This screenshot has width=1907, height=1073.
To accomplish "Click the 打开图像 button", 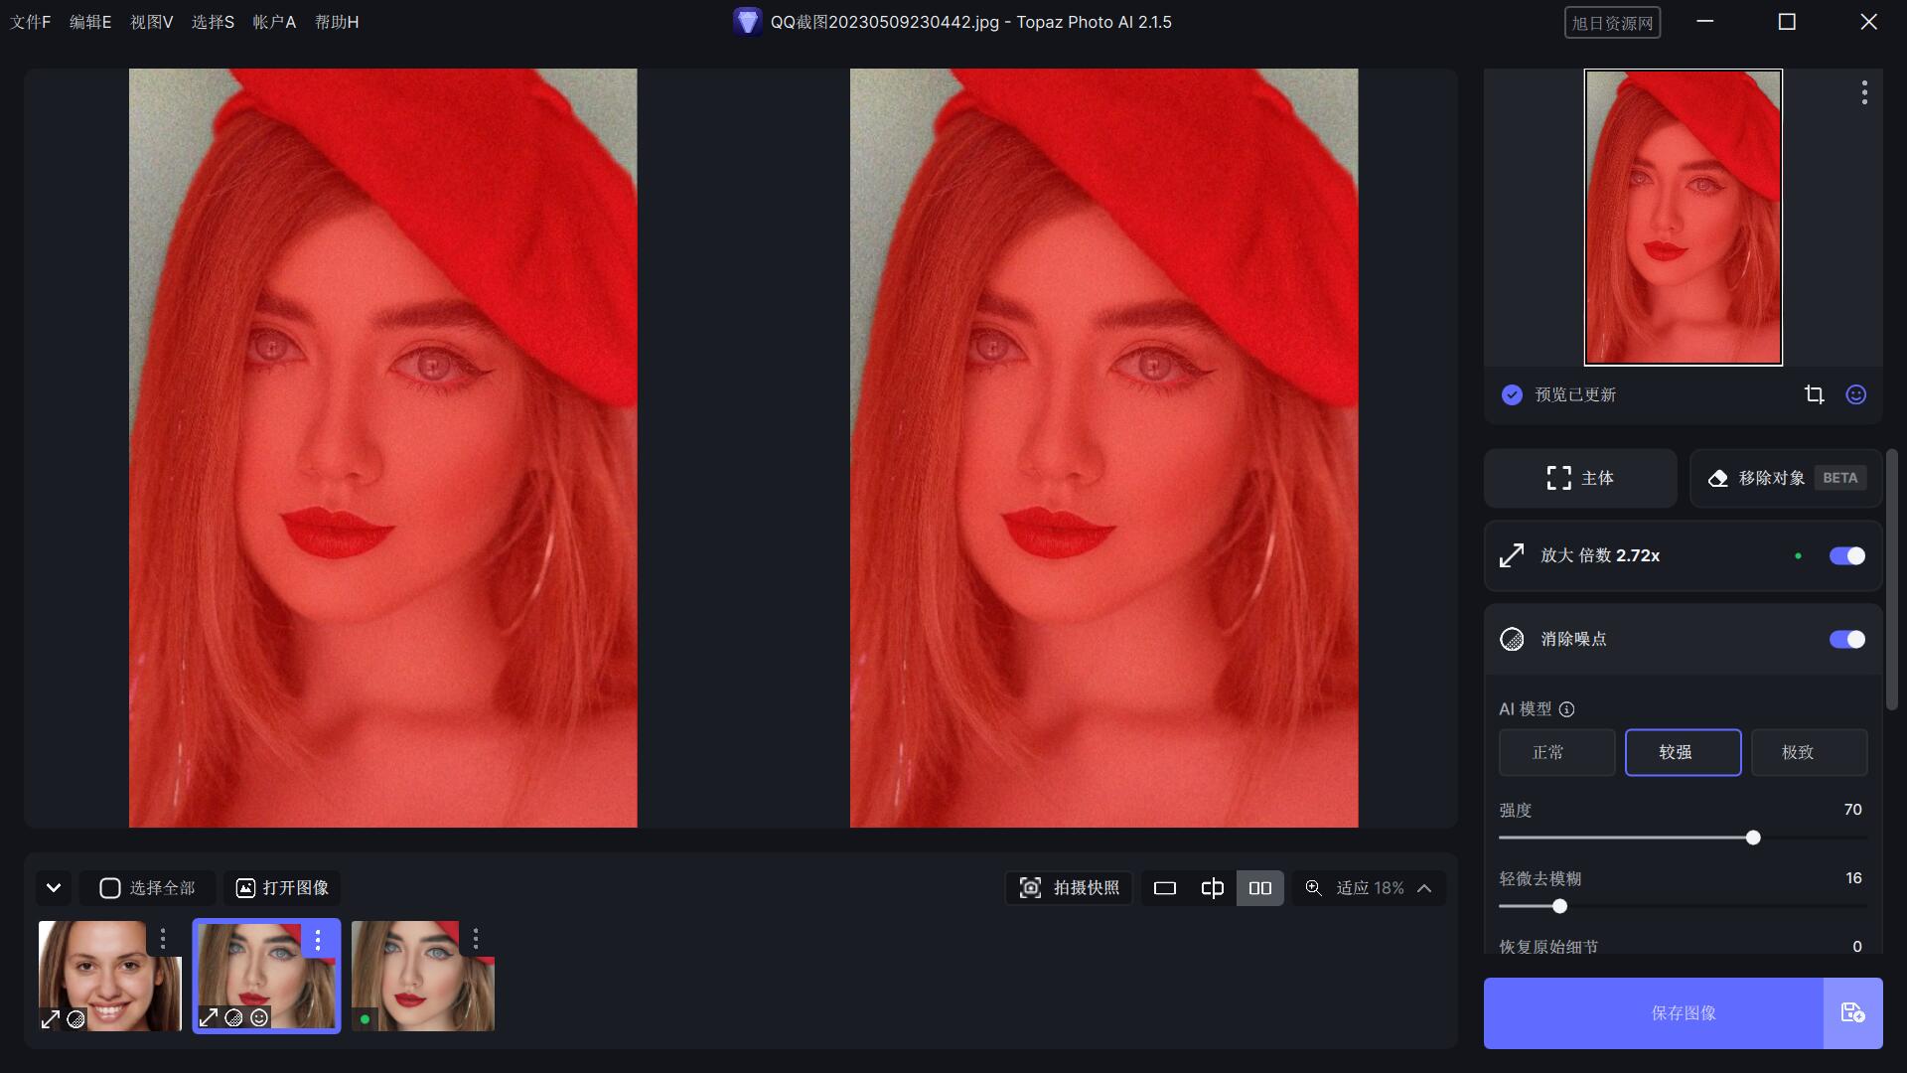I will tap(283, 888).
